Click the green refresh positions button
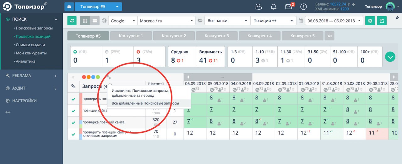Screen dimensions: 402x164 (72, 21)
